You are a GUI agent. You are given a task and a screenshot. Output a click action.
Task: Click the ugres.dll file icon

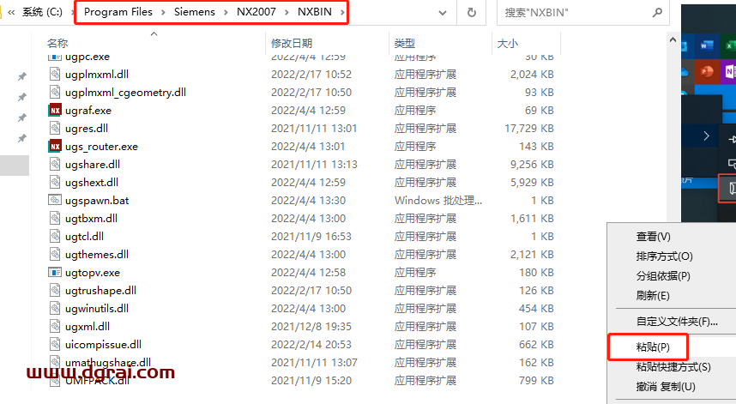point(55,128)
